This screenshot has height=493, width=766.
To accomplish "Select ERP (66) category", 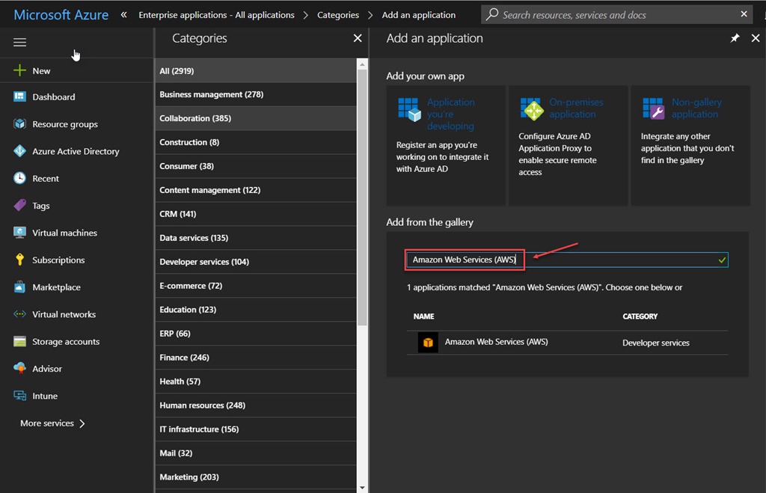I will 256,334.
